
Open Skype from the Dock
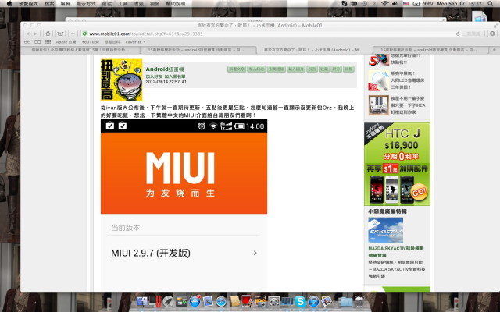(x=300, y=301)
